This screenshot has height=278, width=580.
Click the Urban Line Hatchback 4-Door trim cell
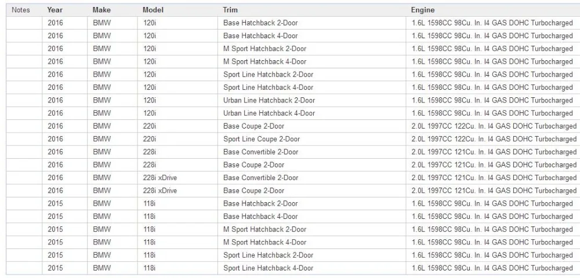[x=312, y=114]
